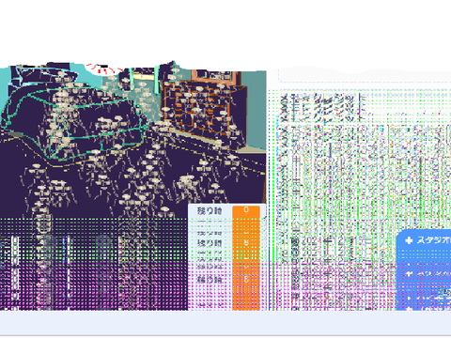451x338 pixels.
Task: Click the red sunburst shape above stage
Action: click(103, 69)
